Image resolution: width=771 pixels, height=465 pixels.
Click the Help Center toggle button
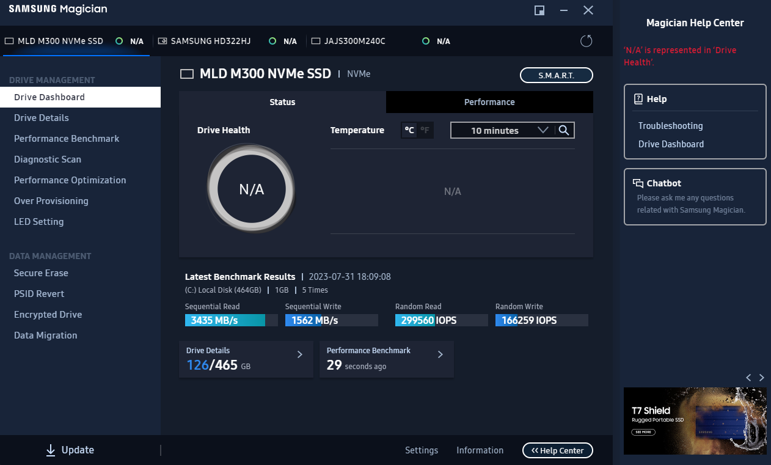[x=558, y=450]
